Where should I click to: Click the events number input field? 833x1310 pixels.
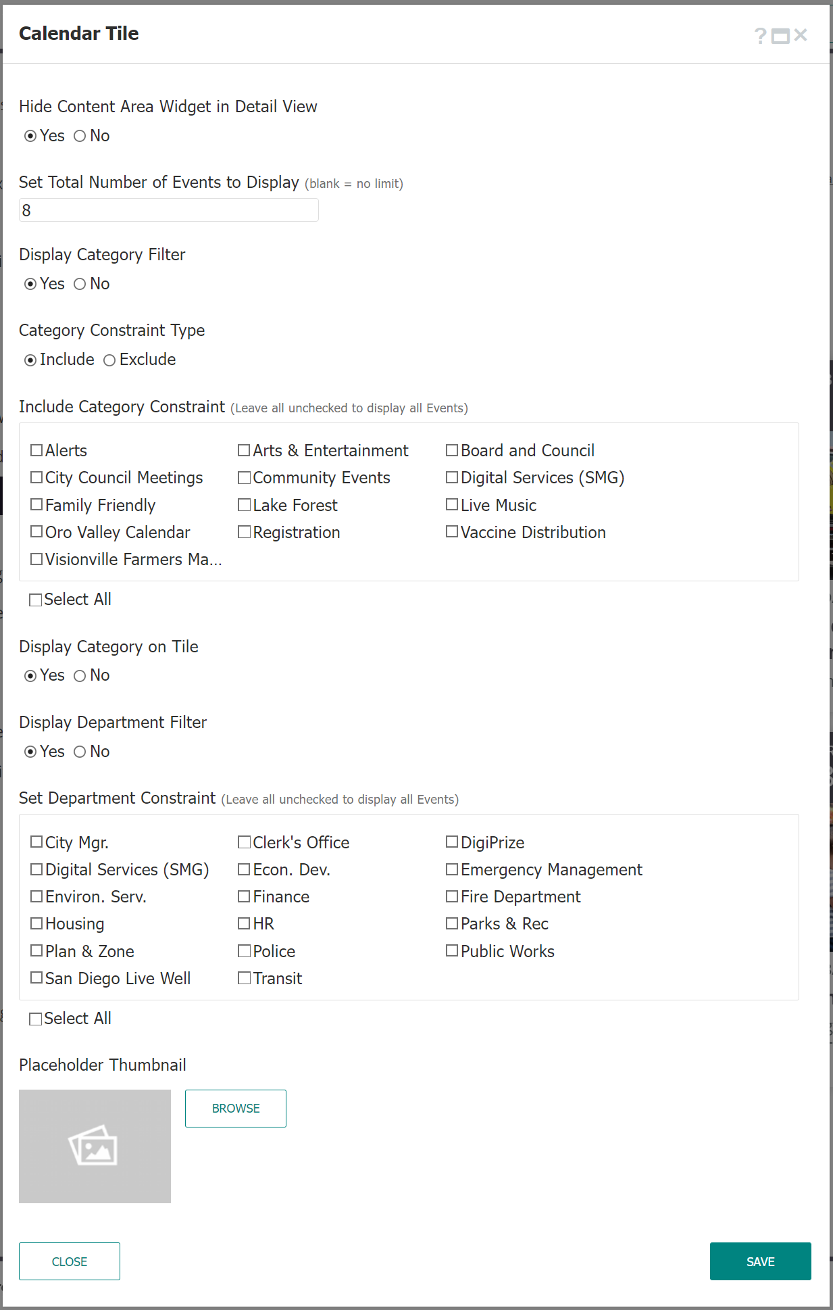(x=168, y=210)
